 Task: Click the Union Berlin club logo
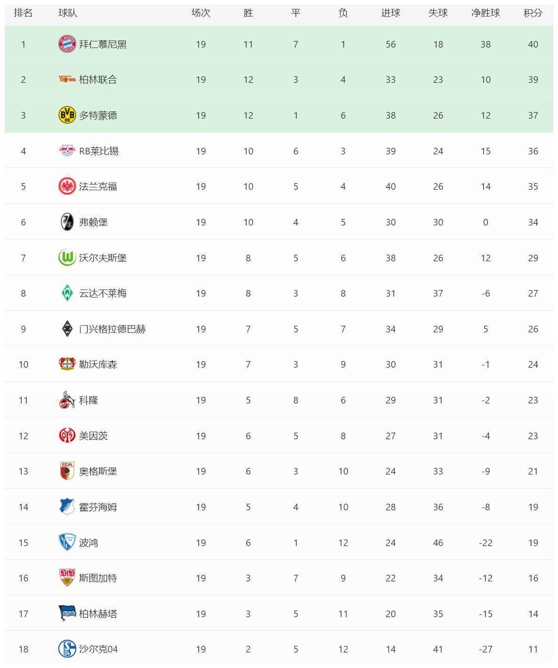[67, 80]
